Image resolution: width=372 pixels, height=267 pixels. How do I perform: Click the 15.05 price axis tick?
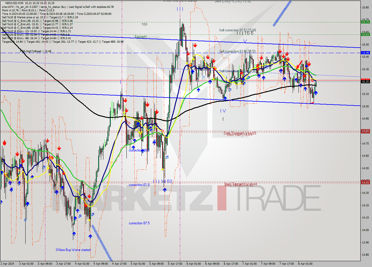pyautogui.click(x=365, y=106)
